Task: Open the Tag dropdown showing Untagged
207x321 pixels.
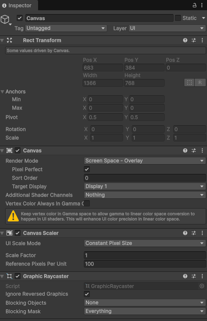Action: 66,28
